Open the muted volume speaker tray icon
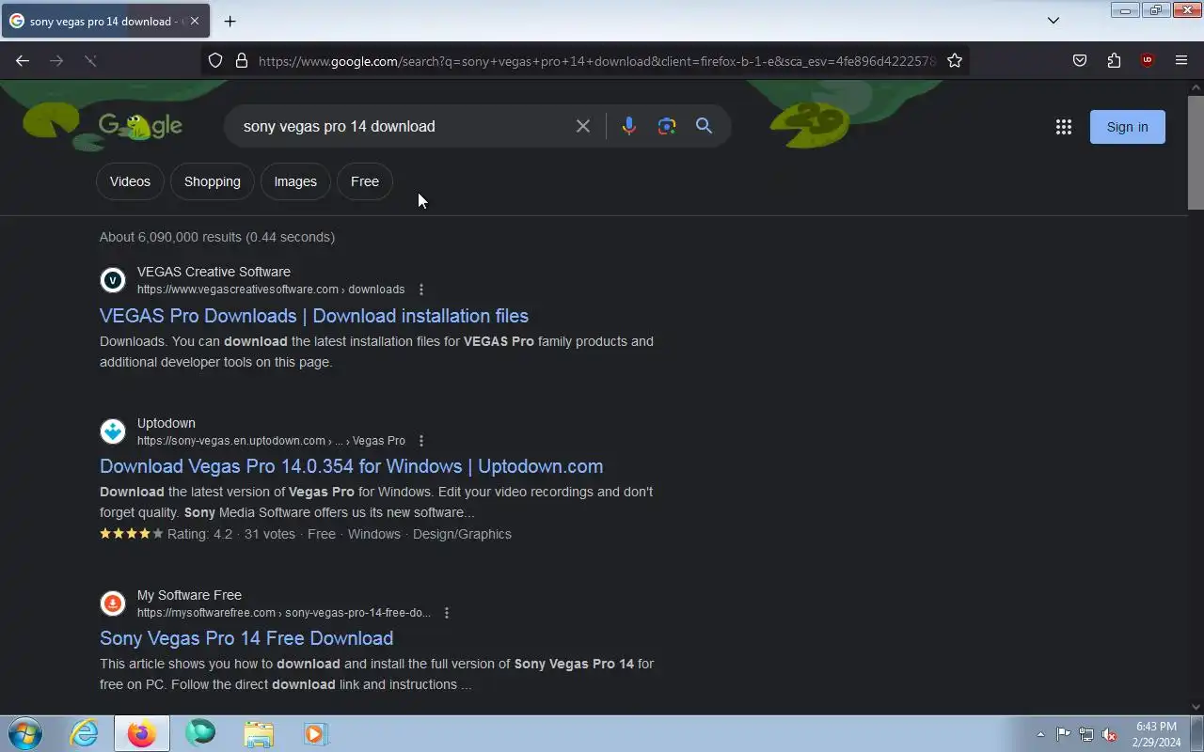 pyautogui.click(x=1110, y=734)
